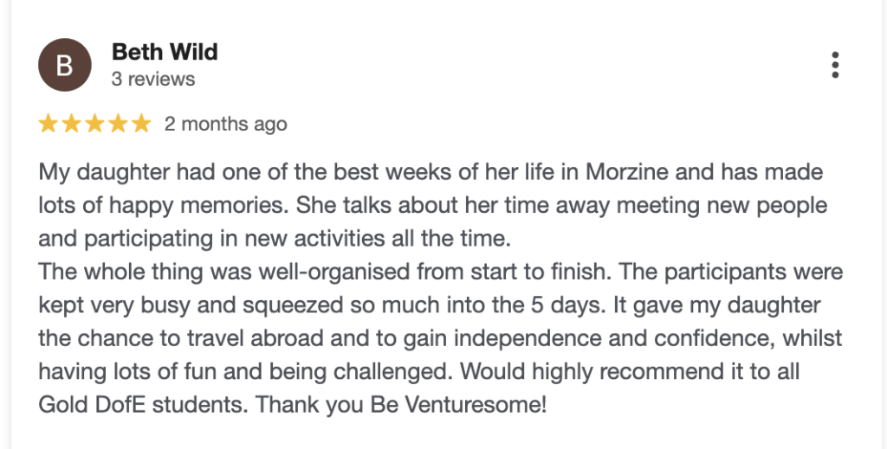The height and width of the screenshot is (449, 887).
Task: Click the word "Morzine" in the review
Action: point(627,171)
